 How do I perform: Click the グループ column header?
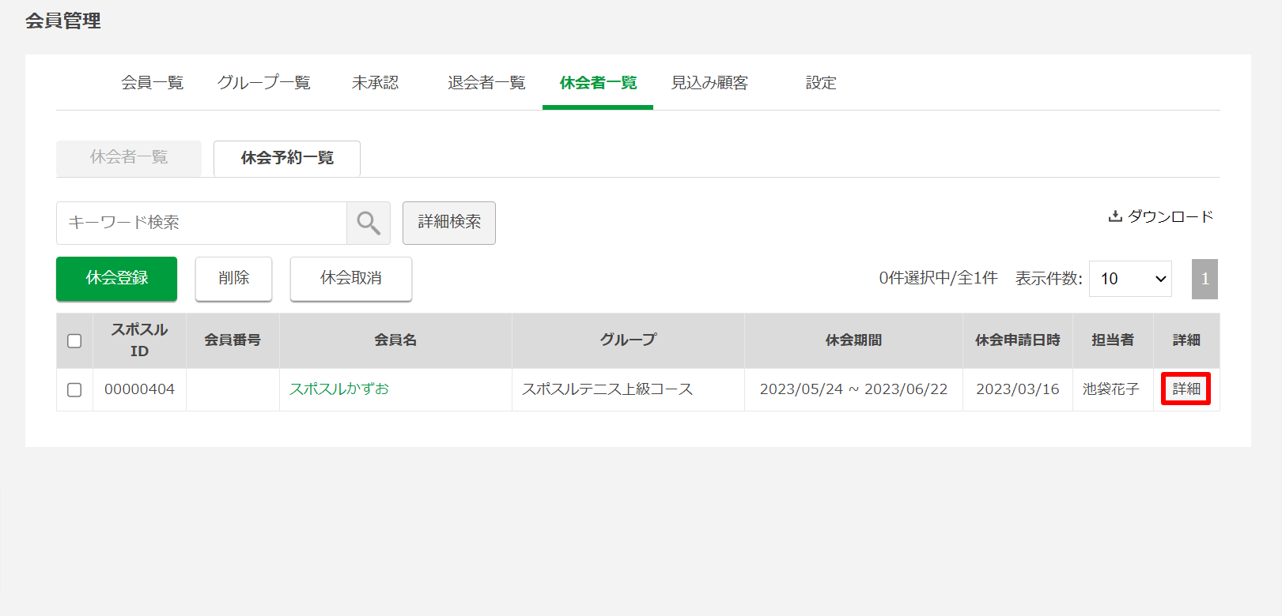[628, 340]
